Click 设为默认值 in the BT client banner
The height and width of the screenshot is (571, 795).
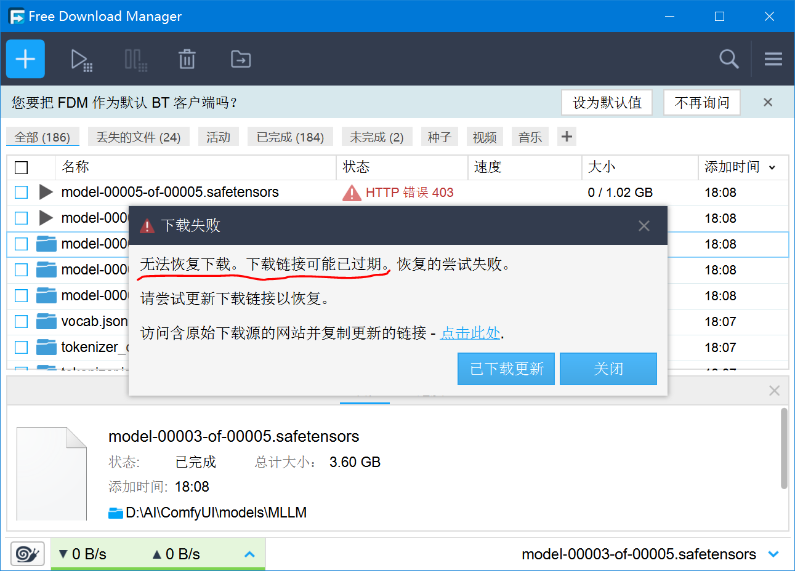pos(606,102)
